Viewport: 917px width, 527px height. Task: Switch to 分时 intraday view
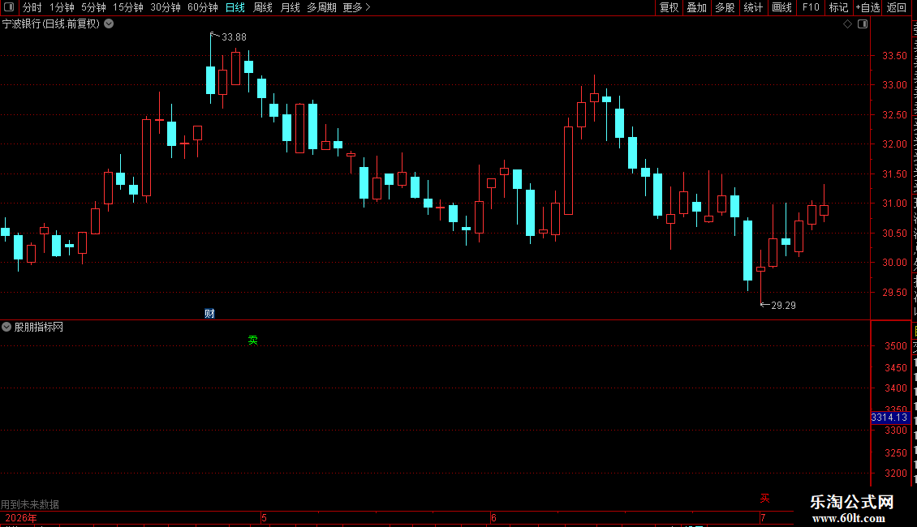point(32,7)
